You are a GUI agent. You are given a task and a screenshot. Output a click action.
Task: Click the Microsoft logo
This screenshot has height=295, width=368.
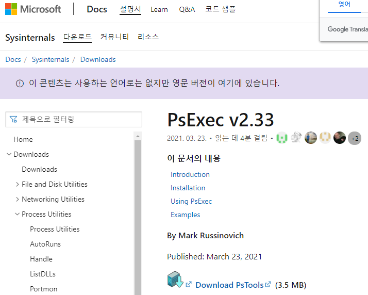(x=33, y=9)
